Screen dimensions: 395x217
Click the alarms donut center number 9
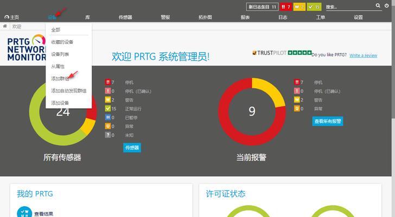252,111
